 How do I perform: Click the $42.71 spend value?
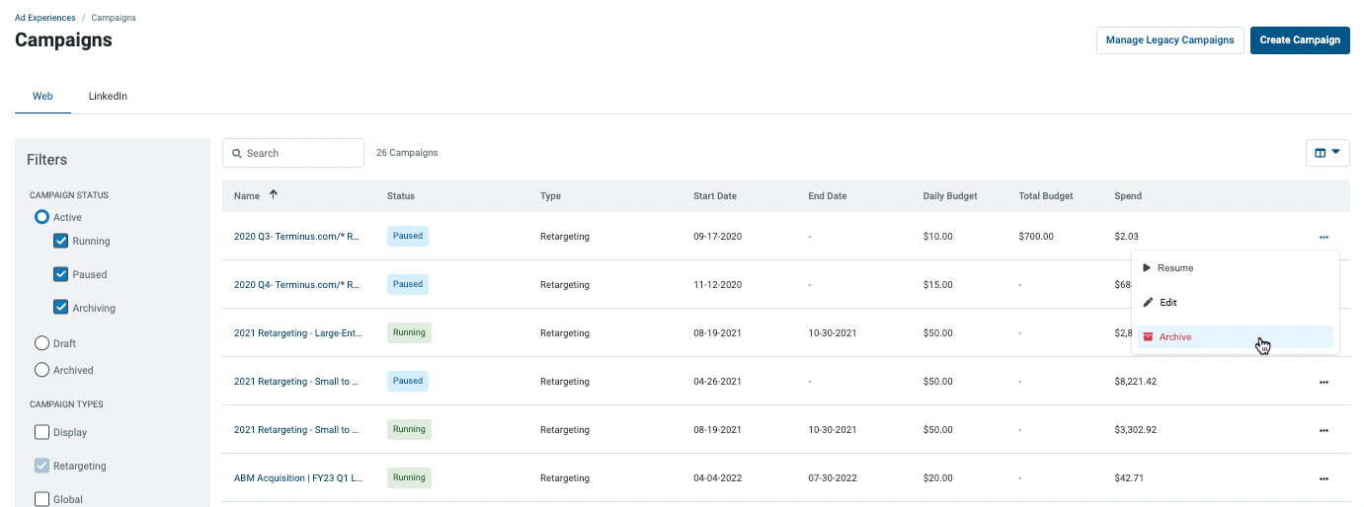(x=1129, y=478)
